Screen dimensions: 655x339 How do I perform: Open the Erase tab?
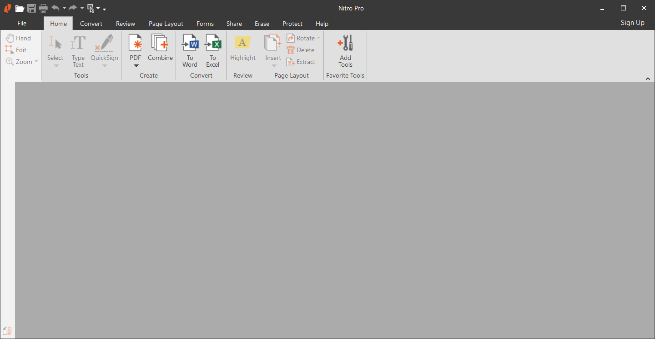point(262,24)
